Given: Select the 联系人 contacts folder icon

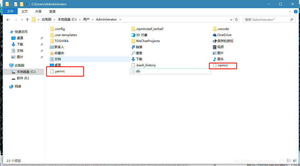Looking at the screenshot, I should click(x=52, y=47).
